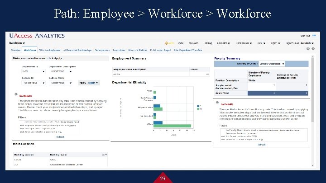This screenshot has height=183, width=326.
Task: Open the College ID dropdown
Action: pos(33,83)
